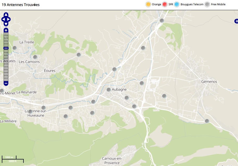Select the antenna marker on La Penne-sur-Huveaune label
This screenshot has width=238, height=166.
click(x=30, y=112)
